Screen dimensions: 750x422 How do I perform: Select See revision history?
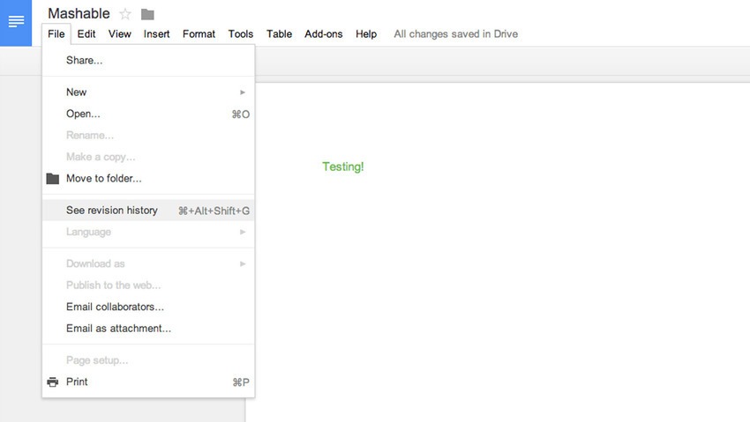tap(112, 211)
